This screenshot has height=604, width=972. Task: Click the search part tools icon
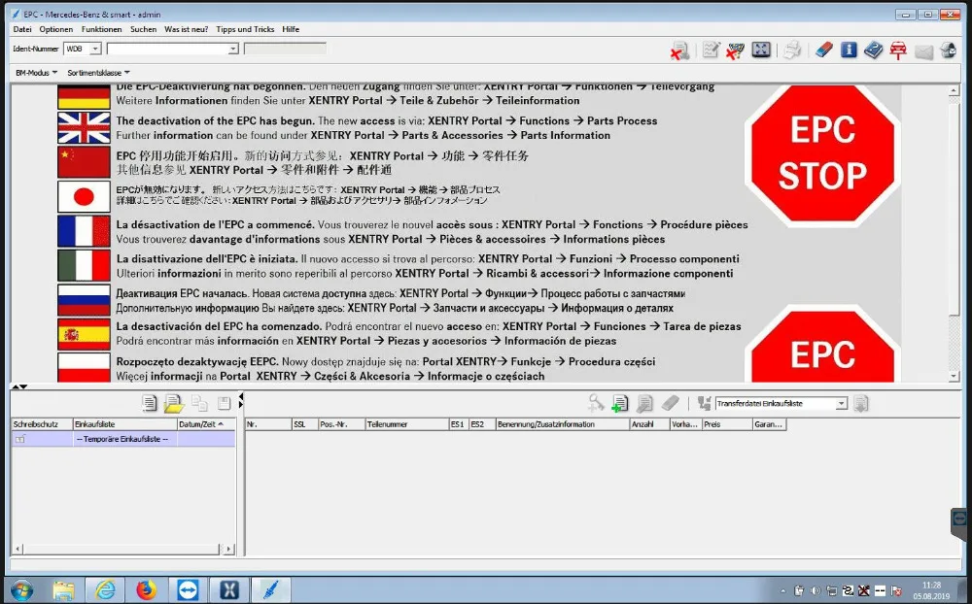(596, 403)
